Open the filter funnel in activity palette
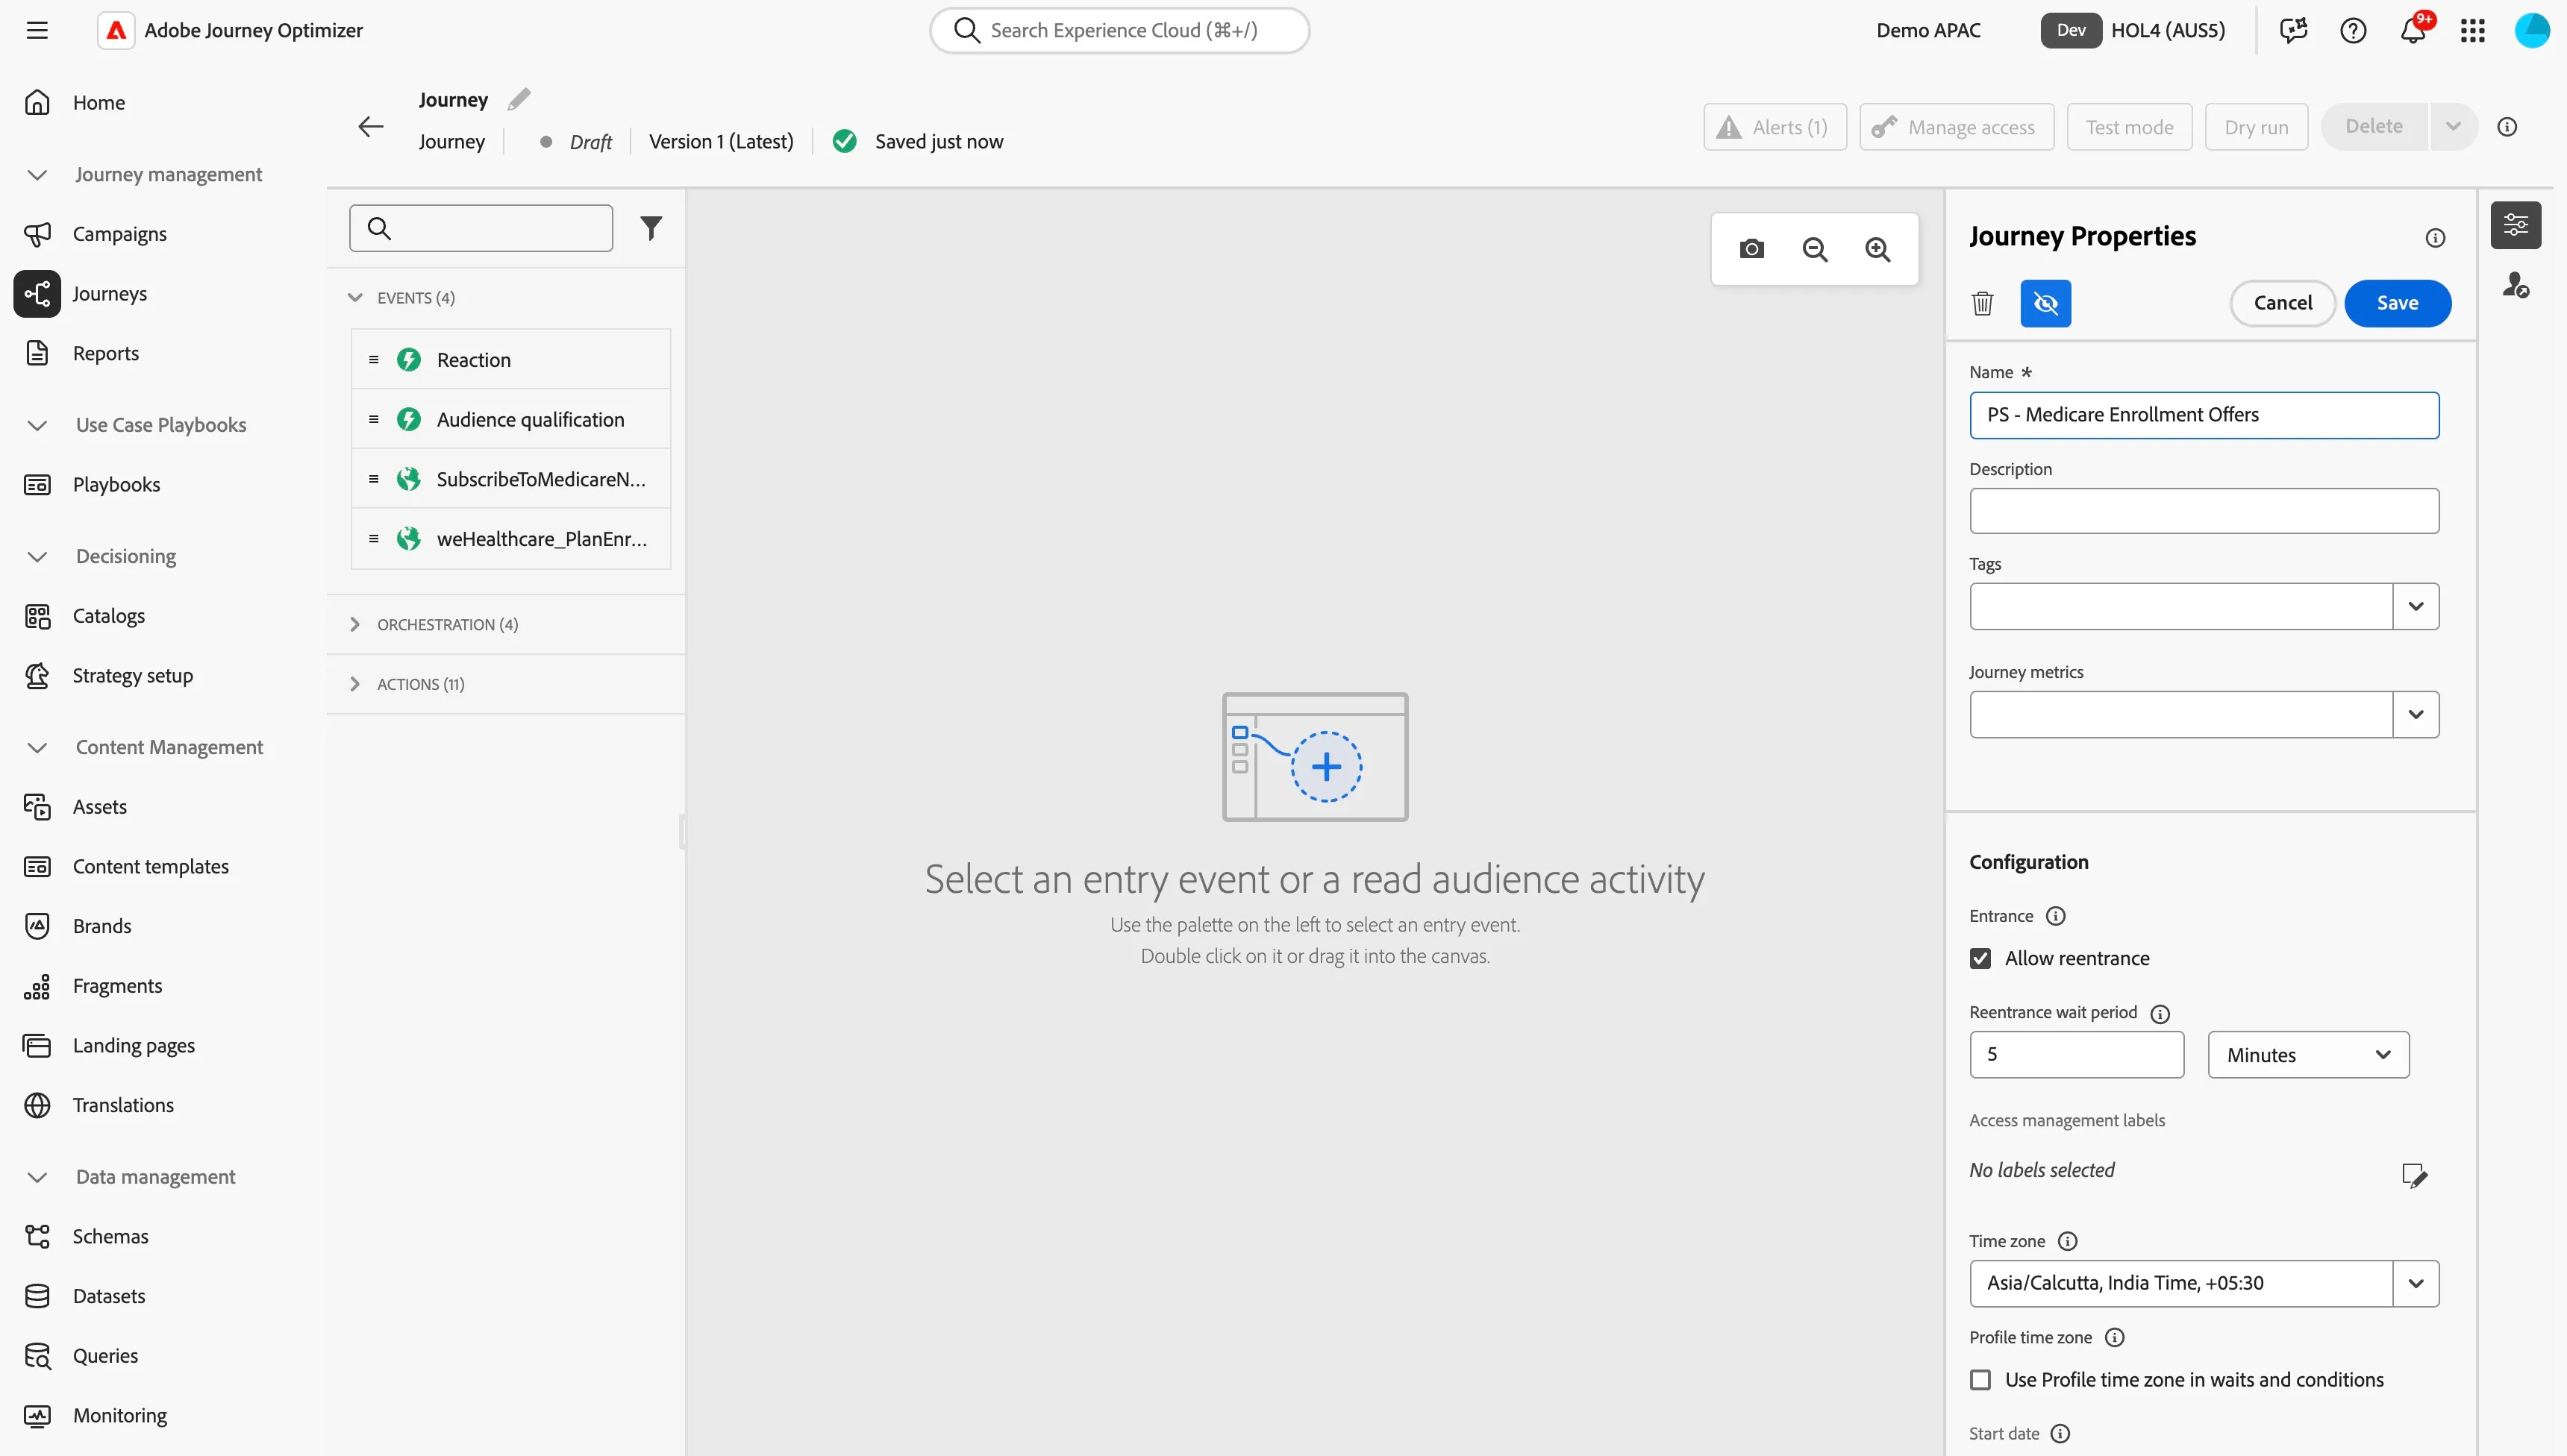This screenshot has width=2567, height=1456. coord(651,228)
